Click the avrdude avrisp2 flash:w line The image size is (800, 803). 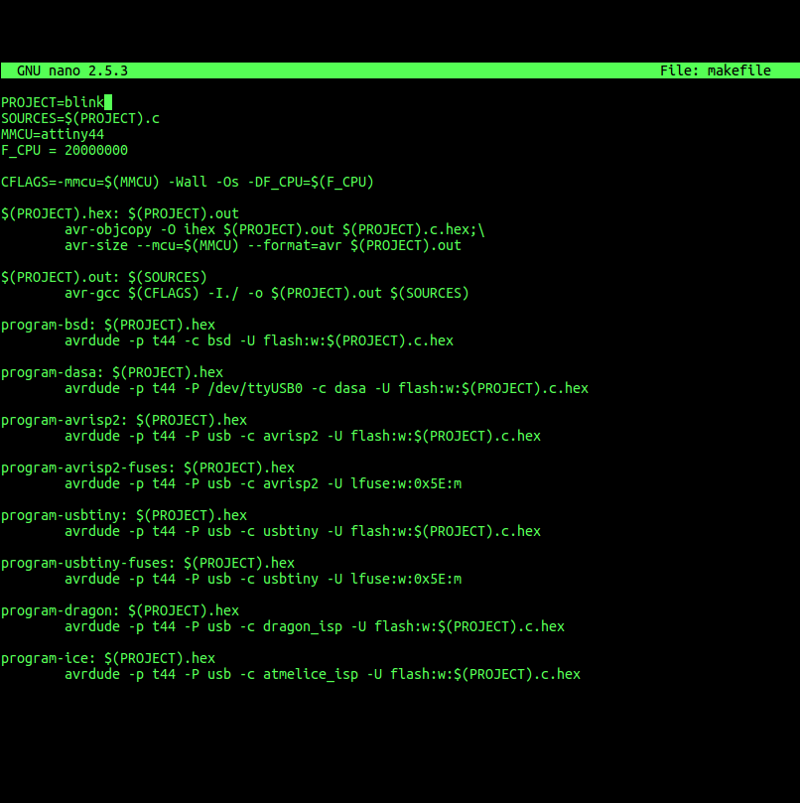(x=303, y=436)
